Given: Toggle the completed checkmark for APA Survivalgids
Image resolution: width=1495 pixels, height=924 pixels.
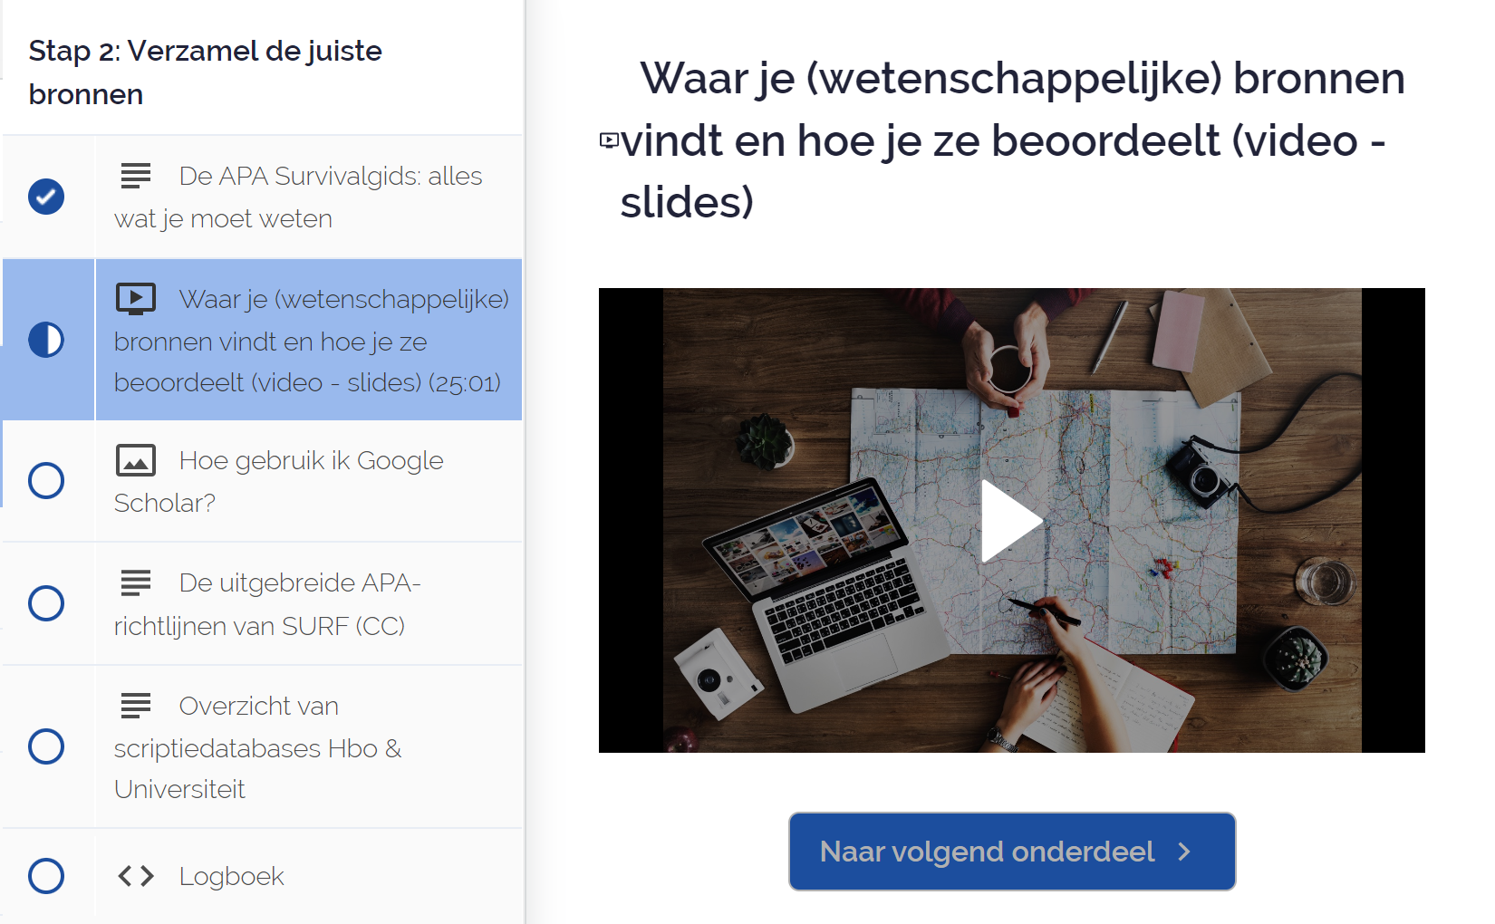Looking at the screenshot, I should [46, 197].
